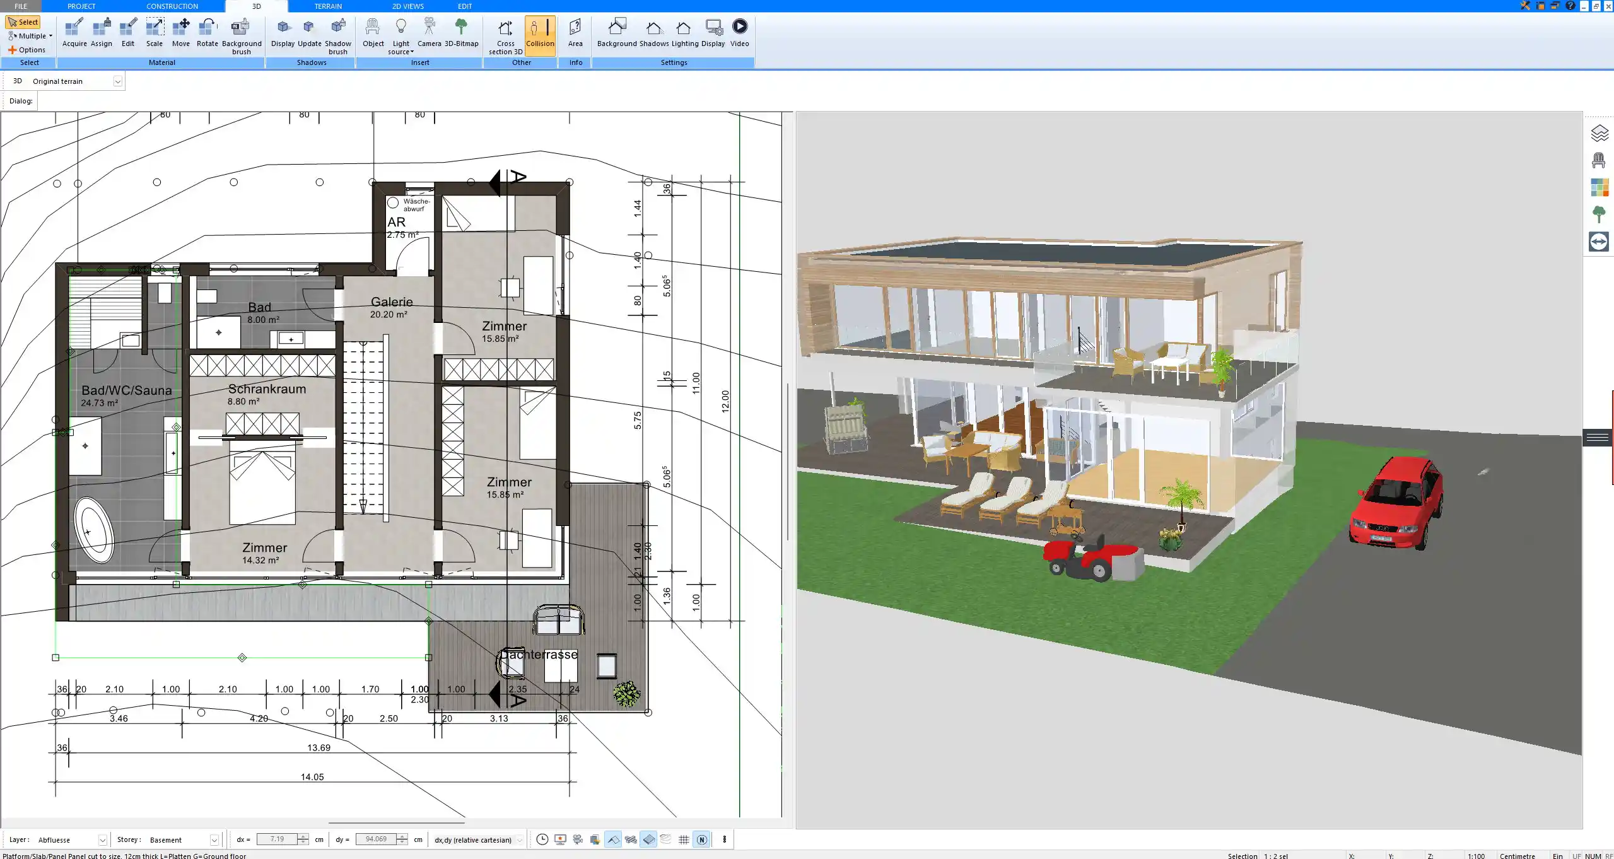This screenshot has width=1614, height=859.
Task: Click the dy input field
Action: tap(376, 839)
